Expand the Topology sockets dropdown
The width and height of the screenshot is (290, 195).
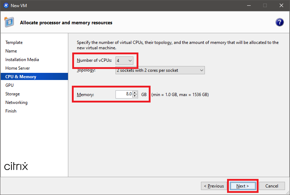tap(160, 70)
